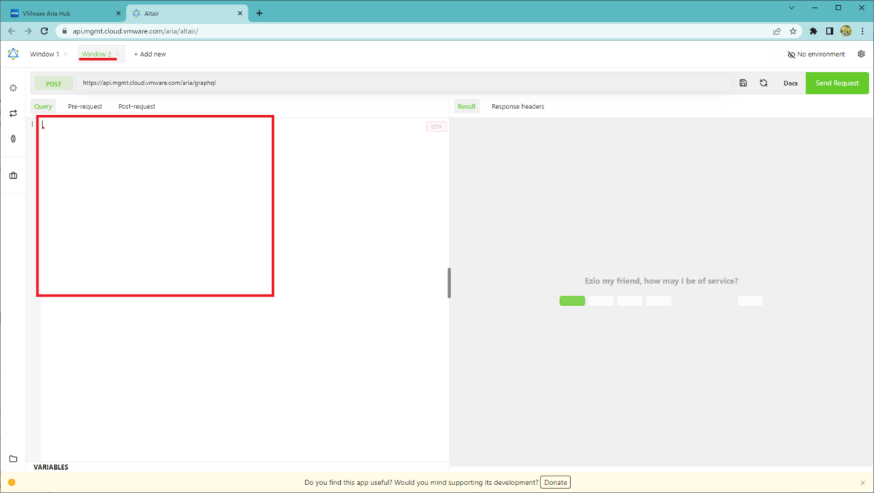Screen dimensions: 874x493
Task: Reload the page in the browser
Action: [44, 31]
